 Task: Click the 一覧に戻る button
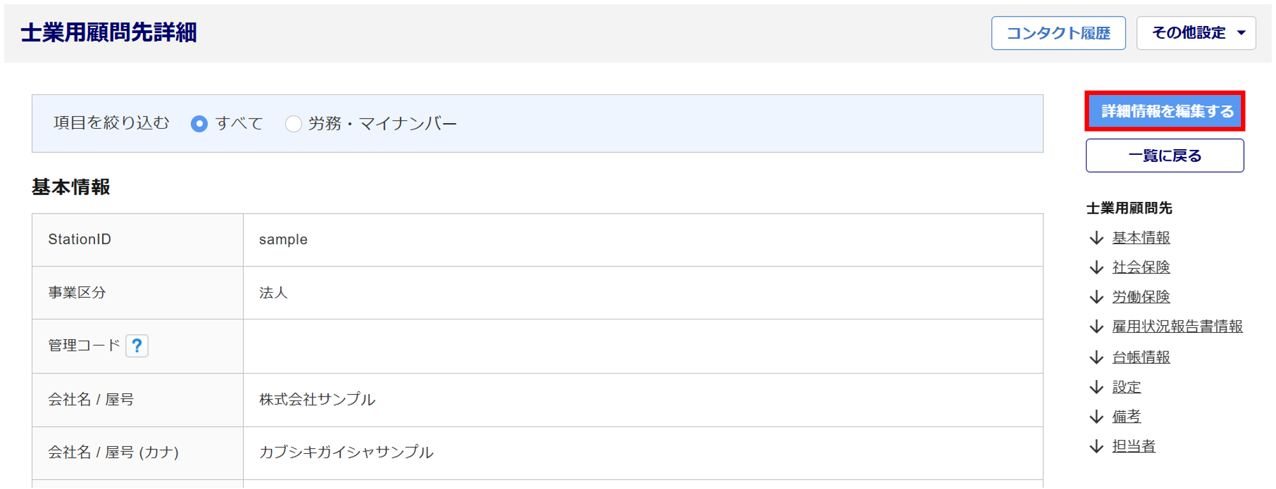[x=1165, y=156]
